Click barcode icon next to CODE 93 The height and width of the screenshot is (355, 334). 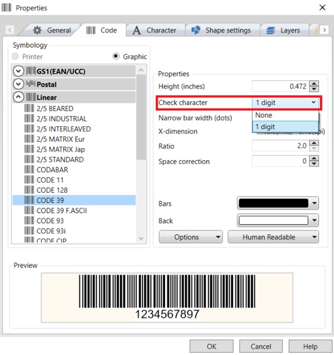point(29,220)
